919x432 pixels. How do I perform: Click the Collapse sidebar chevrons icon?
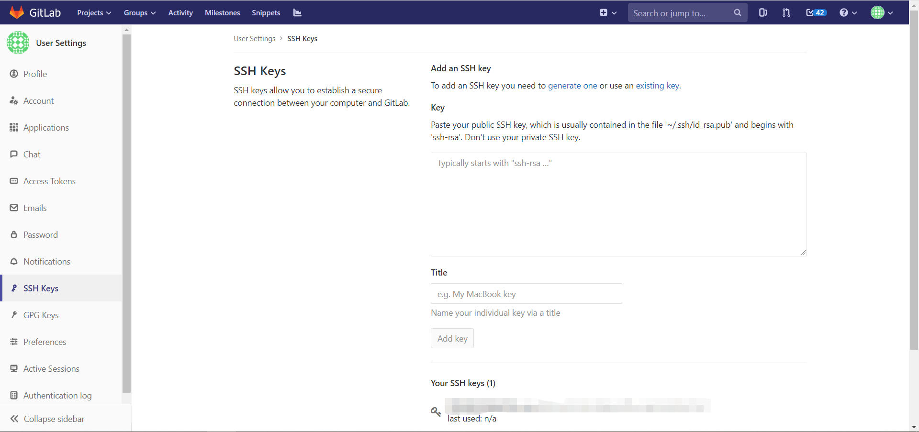14,419
